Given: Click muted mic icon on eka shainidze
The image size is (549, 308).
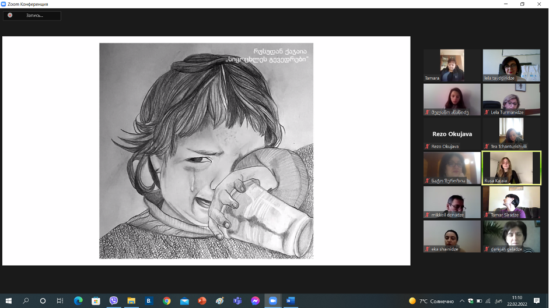Looking at the screenshot, I should 427,249.
